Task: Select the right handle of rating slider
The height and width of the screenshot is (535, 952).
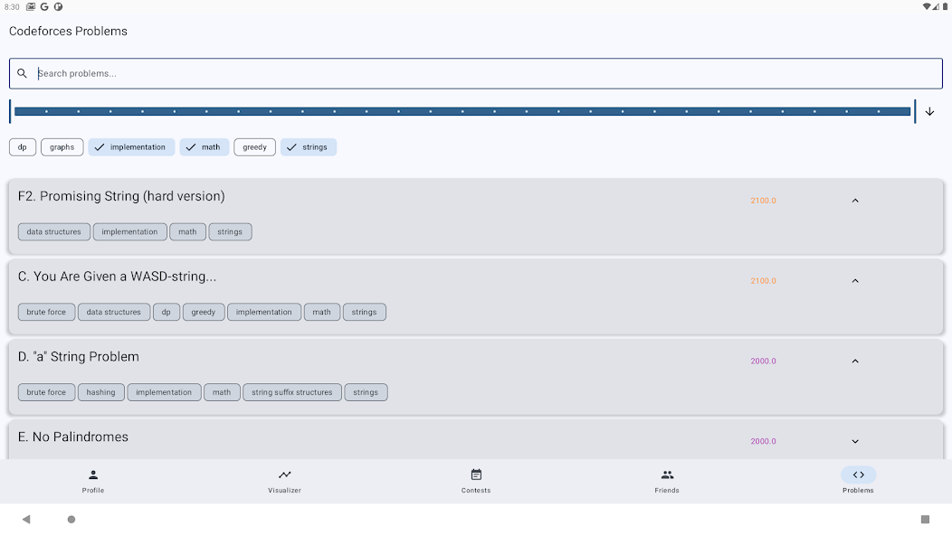Action: [914, 112]
